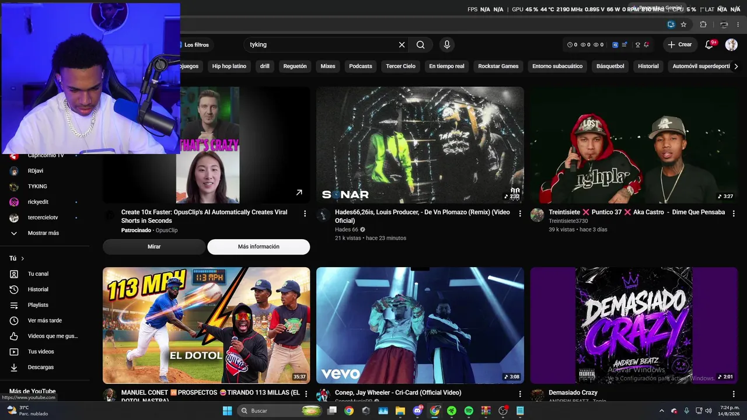747x420 pixels.
Task: Expand the Tú section chevron
Action: tap(23, 258)
